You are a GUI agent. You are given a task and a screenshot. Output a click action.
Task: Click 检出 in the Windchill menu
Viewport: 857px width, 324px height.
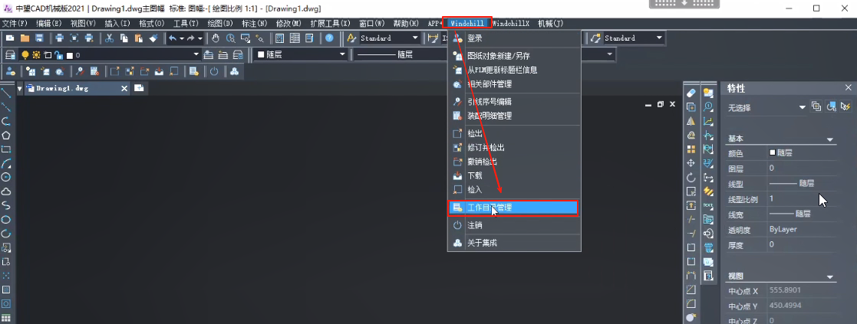(475, 133)
